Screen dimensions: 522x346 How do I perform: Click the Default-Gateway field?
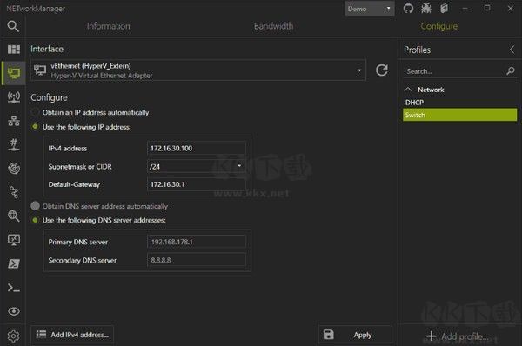click(197, 184)
